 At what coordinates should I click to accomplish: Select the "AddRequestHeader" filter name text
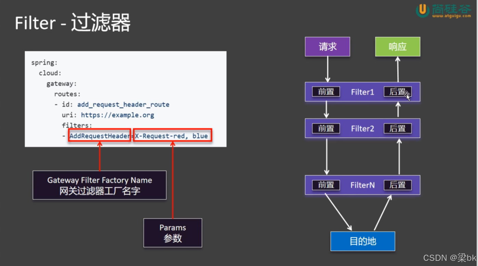[99, 136]
